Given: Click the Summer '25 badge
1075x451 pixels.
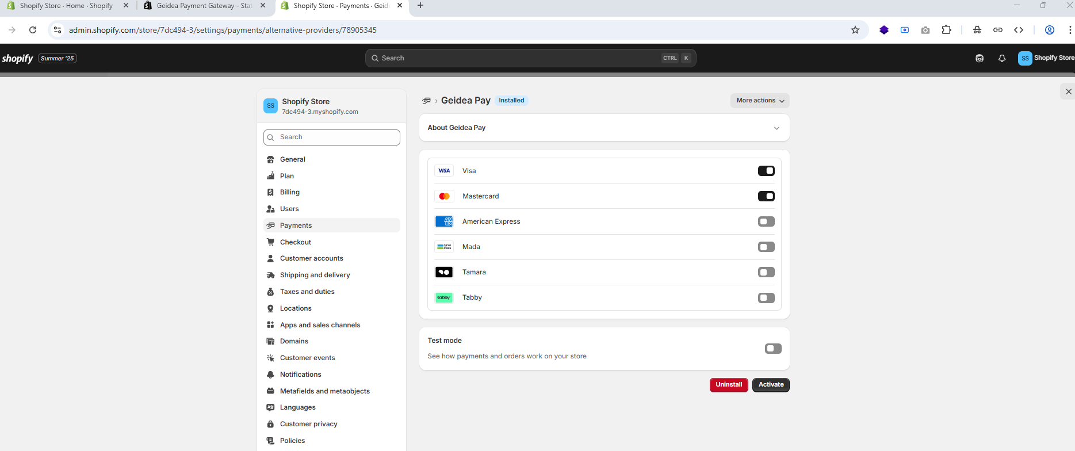Looking at the screenshot, I should coord(58,58).
